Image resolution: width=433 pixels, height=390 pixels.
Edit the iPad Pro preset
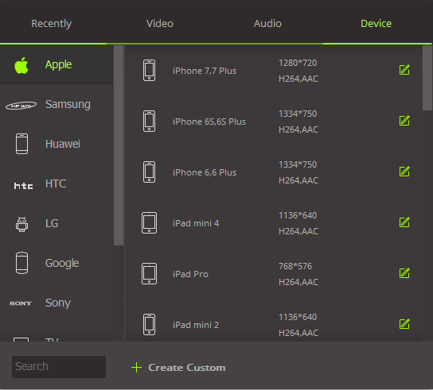pyautogui.click(x=404, y=273)
